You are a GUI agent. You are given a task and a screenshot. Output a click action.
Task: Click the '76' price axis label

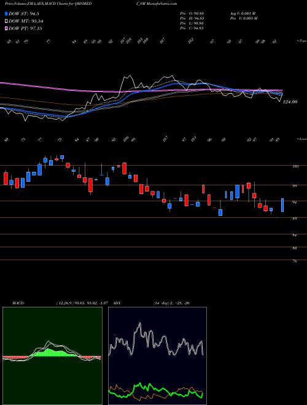(296, 261)
